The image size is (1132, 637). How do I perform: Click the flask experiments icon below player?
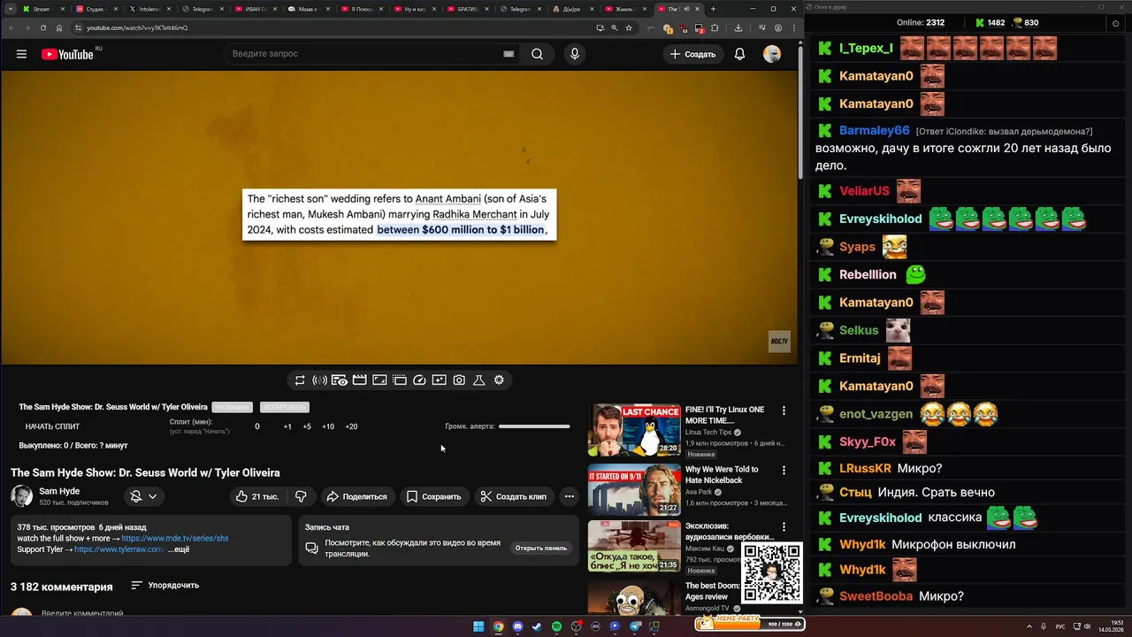point(478,380)
